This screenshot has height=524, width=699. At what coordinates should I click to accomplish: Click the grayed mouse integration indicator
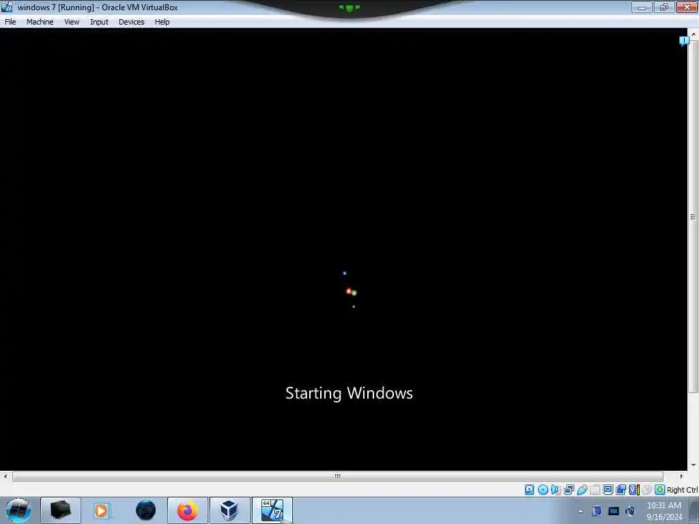click(647, 490)
